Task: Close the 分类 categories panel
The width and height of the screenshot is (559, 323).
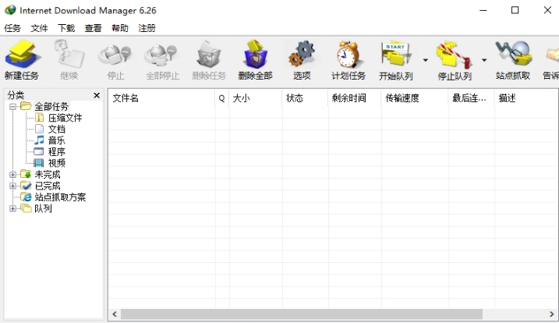Action: (x=97, y=95)
